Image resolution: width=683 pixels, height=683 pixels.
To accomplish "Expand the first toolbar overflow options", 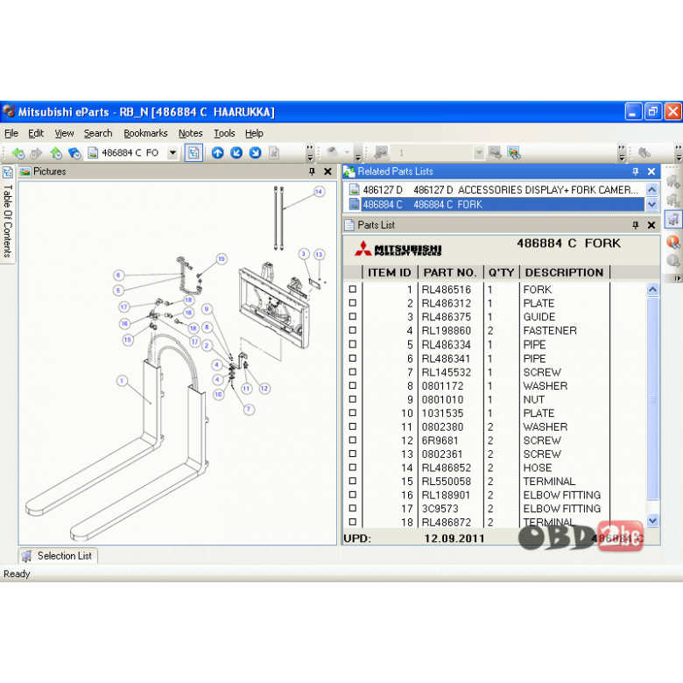I will point(310,153).
